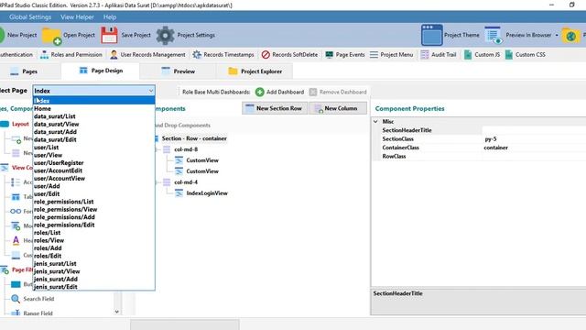Edit the SectionHeaderTitle value field
The height and width of the screenshot is (330, 586).
(534, 130)
